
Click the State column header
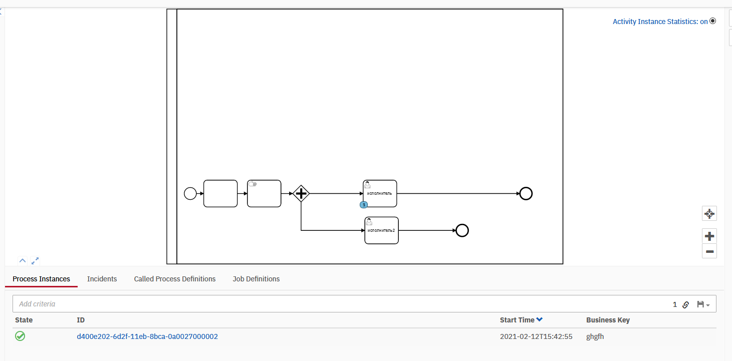coord(24,320)
